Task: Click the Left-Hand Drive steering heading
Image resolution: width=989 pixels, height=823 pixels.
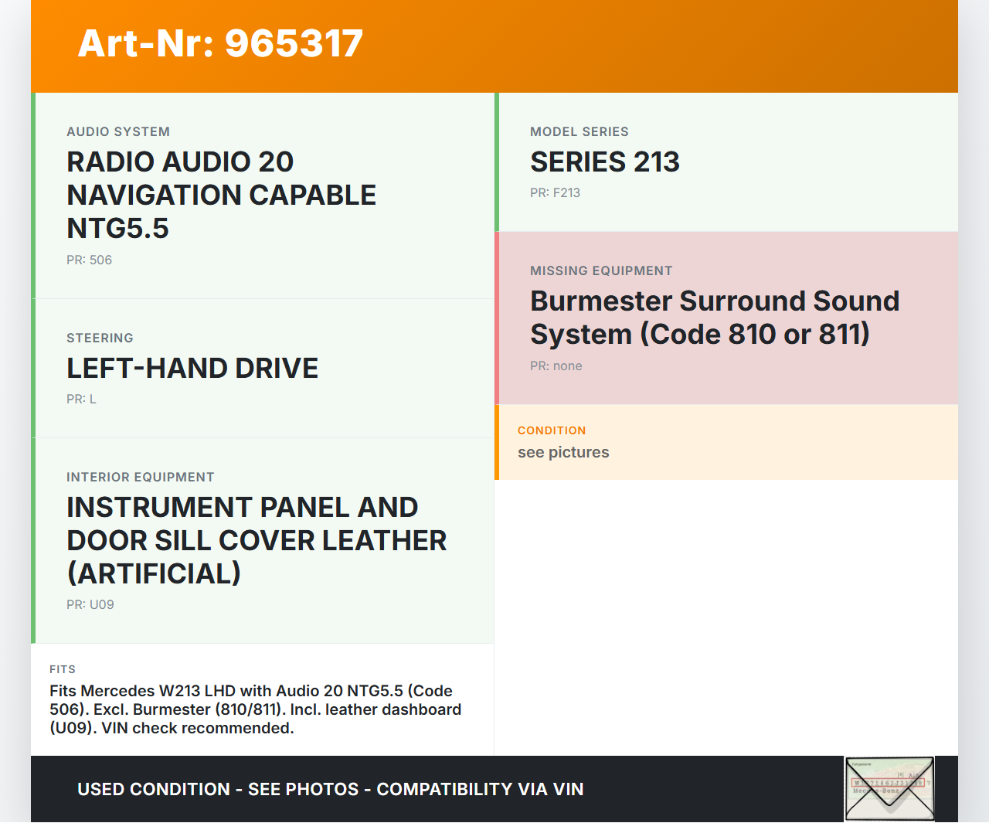Action: coord(192,369)
